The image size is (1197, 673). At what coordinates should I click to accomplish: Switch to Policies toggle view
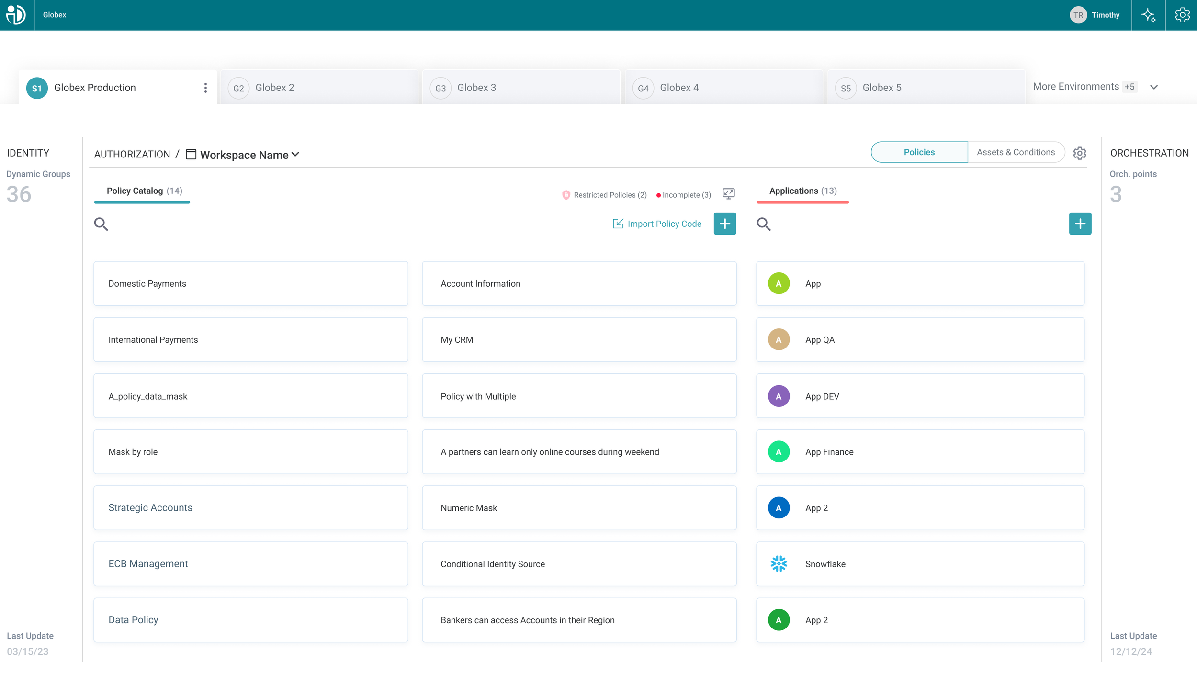point(919,152)
